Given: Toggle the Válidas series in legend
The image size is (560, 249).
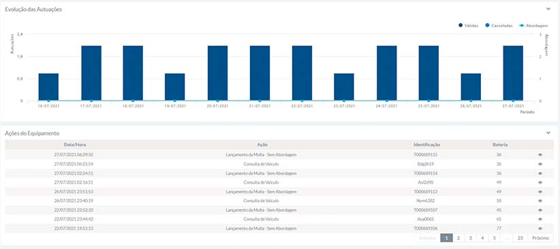Looking at the screenshot, I should click(x=468, y=26).
